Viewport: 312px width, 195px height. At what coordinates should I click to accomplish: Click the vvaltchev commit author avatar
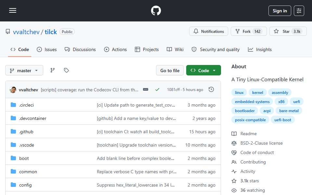pyautogui.click(x=13, y=90)
